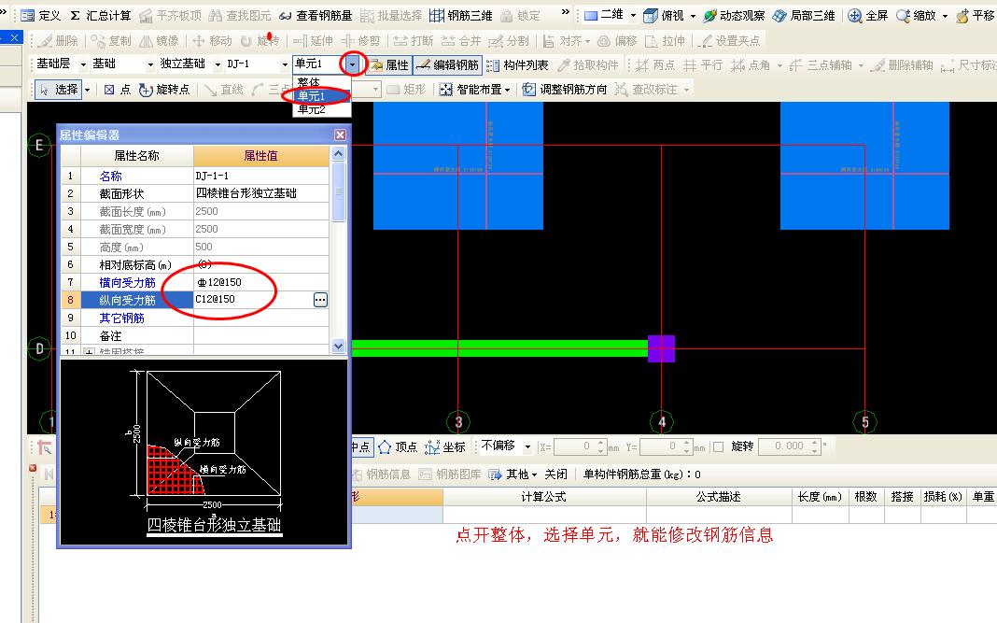Click the 名称 value DJ-1-1
Screen dimensions: 997x623
(x=260, y=176)
